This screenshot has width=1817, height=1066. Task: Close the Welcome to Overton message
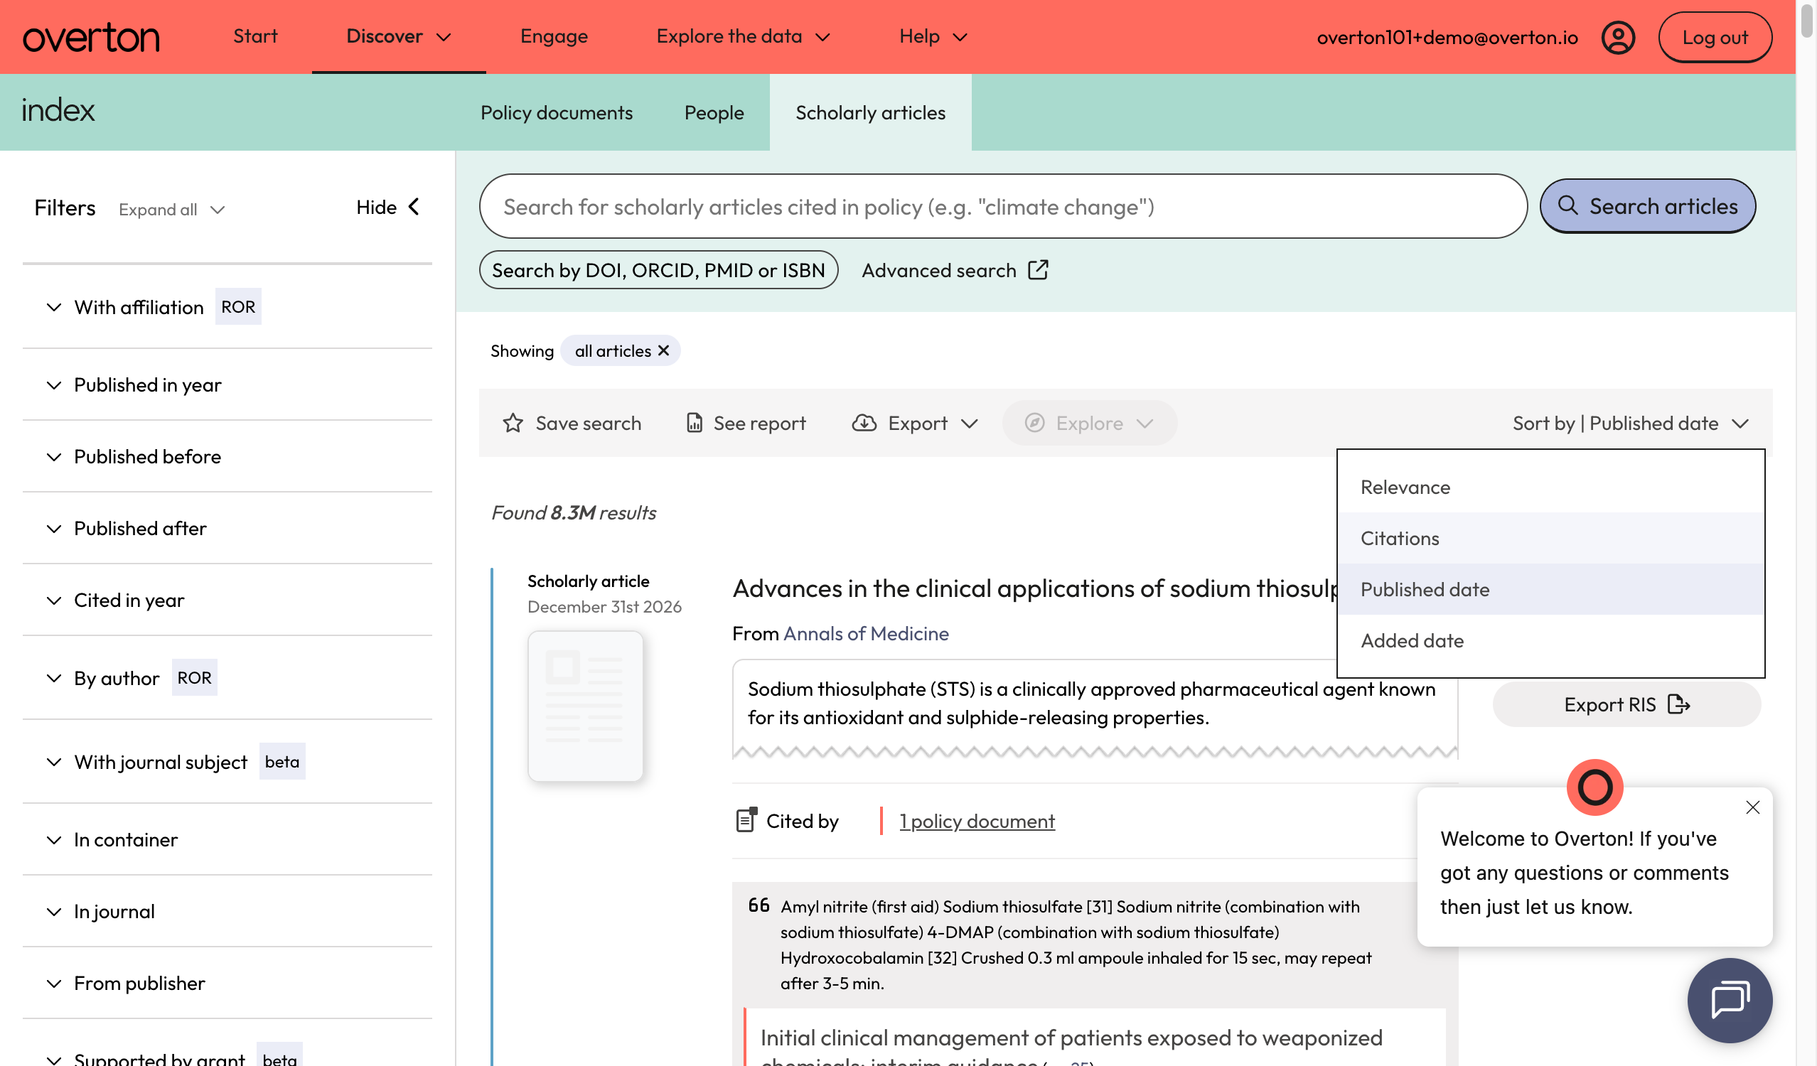tap(1752, 807)
